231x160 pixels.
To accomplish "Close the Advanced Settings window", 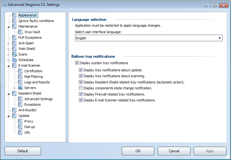I will tap(224, 6).
